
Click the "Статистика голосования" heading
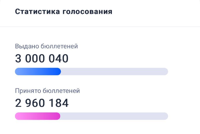(x=64, y=12)
